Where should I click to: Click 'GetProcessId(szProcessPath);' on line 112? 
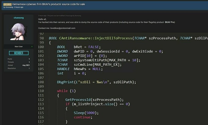click(x=94, y=100)
